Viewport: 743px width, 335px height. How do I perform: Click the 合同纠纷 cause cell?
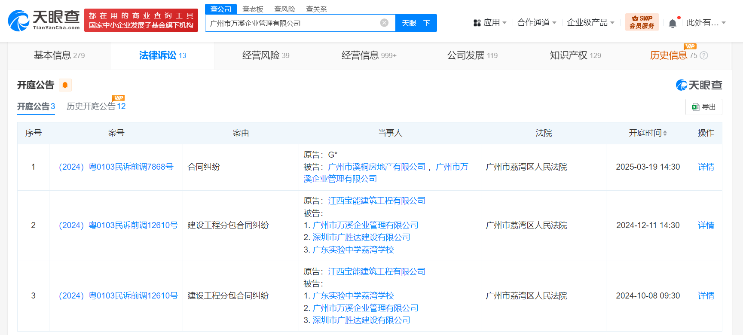coord(204,167)
